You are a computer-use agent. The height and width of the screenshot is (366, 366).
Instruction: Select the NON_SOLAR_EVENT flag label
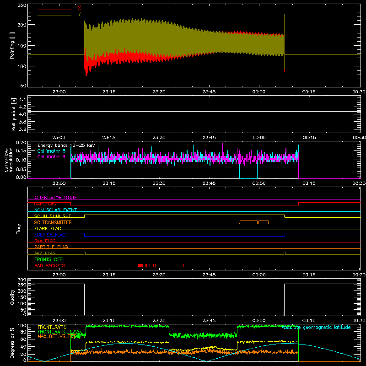pos(55,210)
